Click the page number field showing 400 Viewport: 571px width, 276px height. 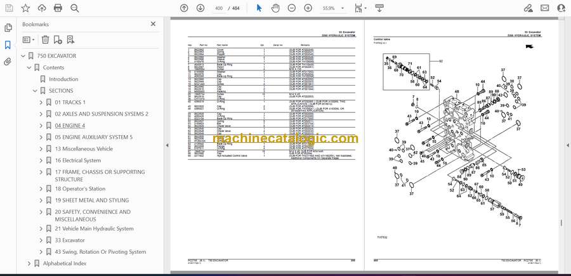[218, 8]
